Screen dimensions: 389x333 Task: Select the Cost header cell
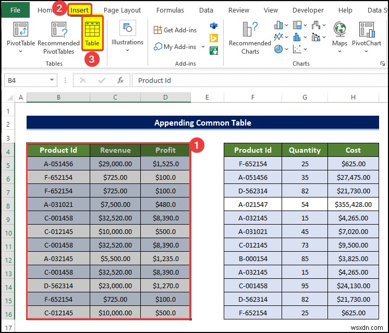pyautogui.click(x=353, y=150)
